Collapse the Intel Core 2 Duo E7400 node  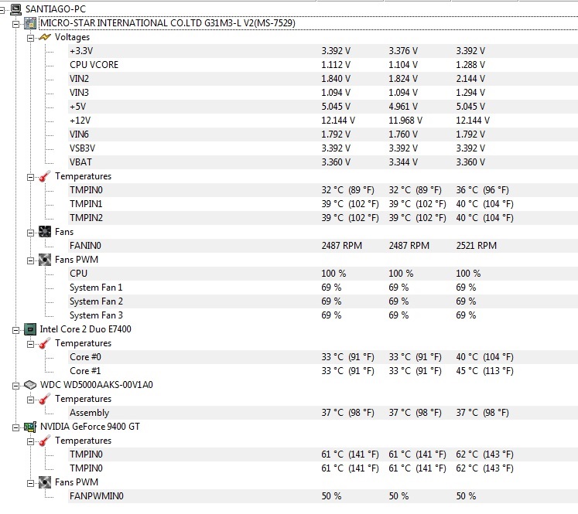(x=15, y=330)
